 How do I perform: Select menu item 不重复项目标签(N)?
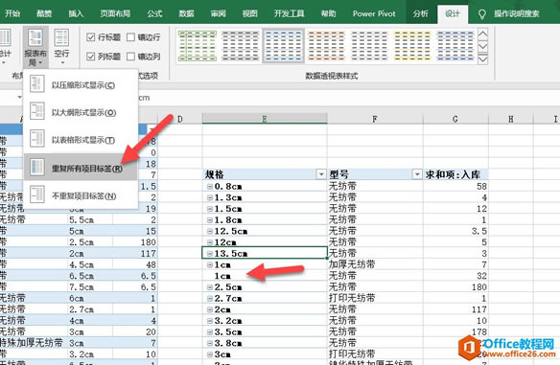click(81, 195)
